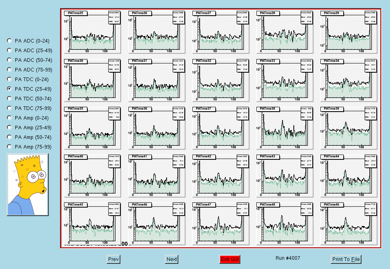Click on the PATime36 plot
390x269 pixels.
tap(157, 128)
